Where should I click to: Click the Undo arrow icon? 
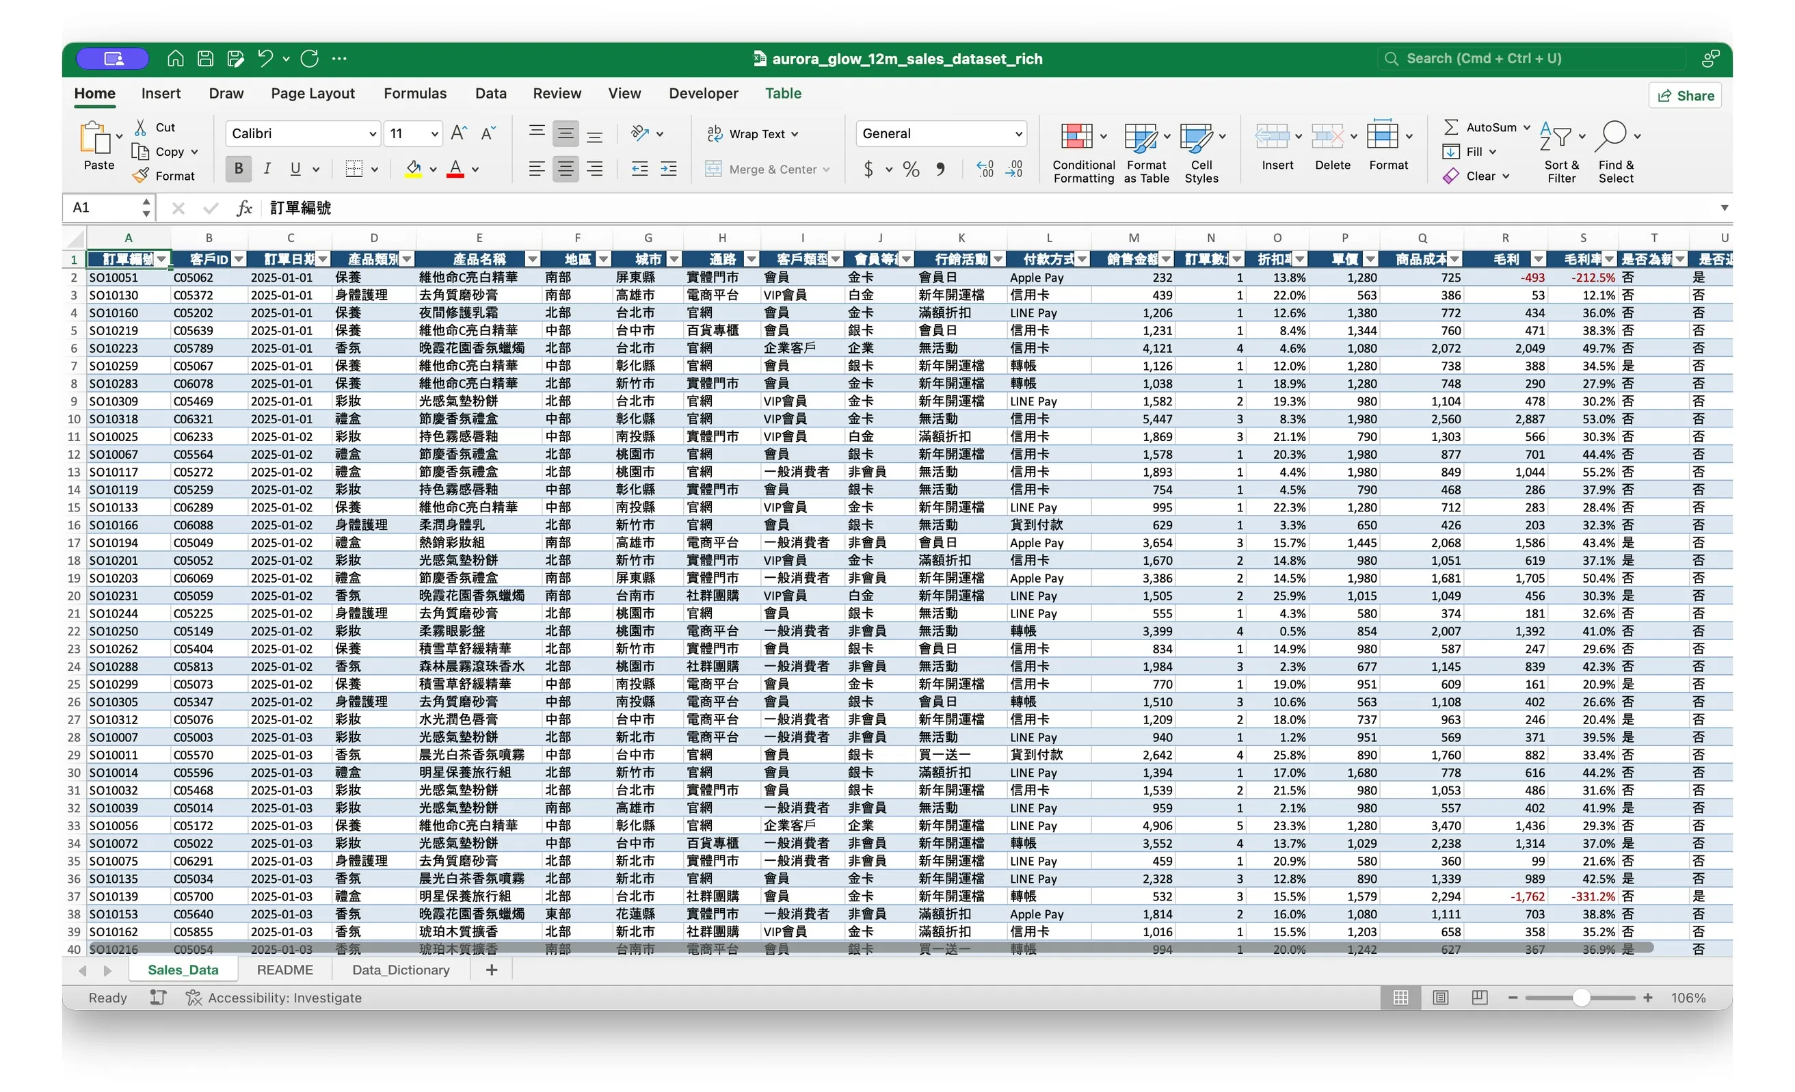pyautogui.click(x=265, y=58)
